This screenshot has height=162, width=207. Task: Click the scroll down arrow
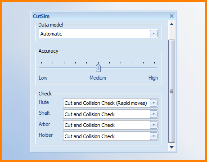point(171,147)
